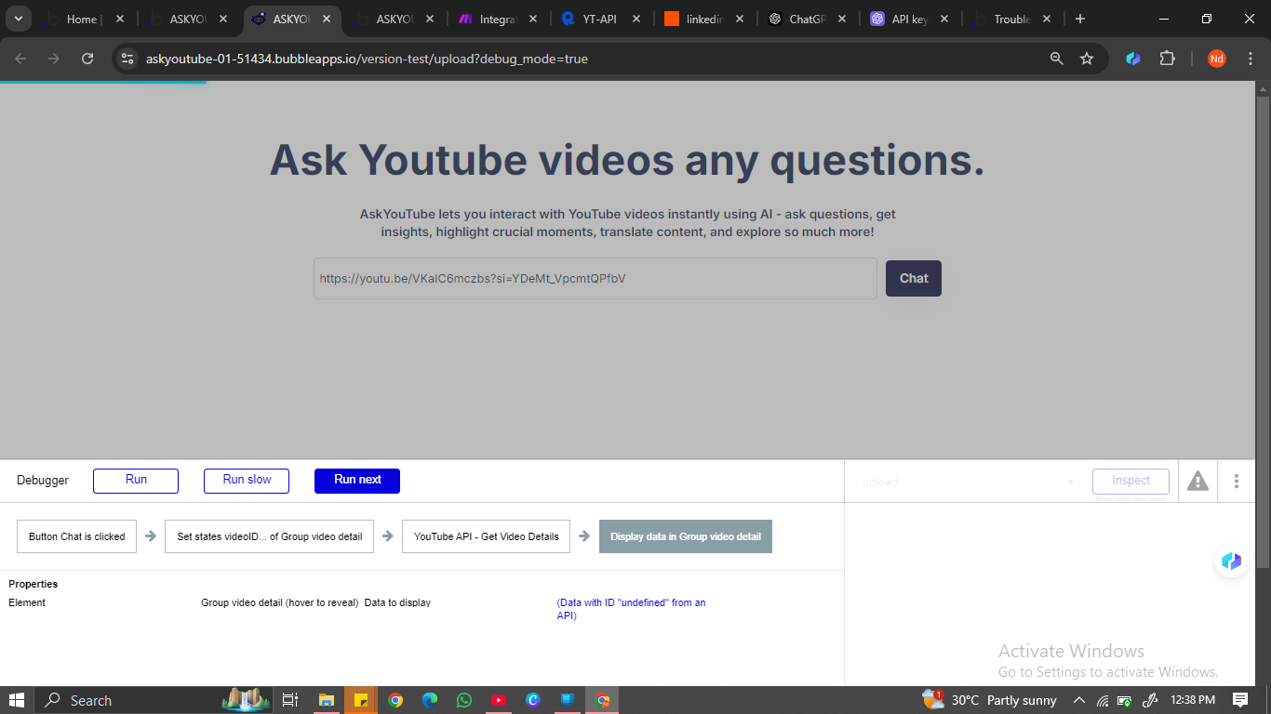Select the Button Chat is clicked step
Image resolution: width=1271 pixels, height=714 pixels.
tap(77, 536)
